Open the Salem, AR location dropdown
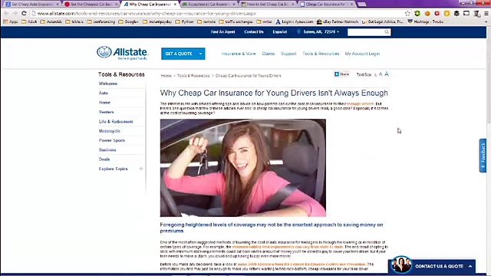 321,32
